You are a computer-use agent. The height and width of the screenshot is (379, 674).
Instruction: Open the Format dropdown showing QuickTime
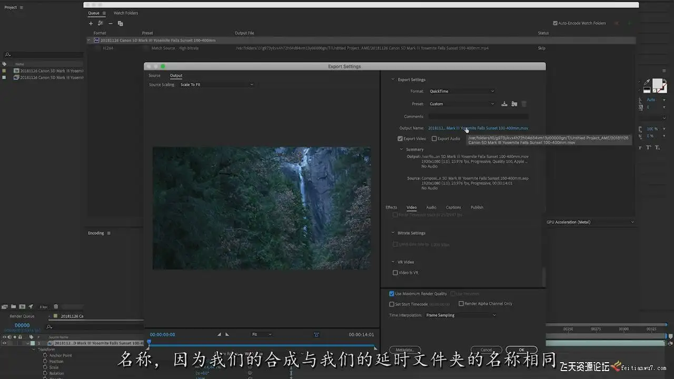pos(461,91)
